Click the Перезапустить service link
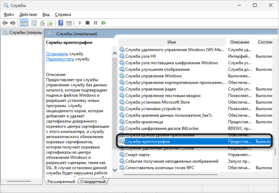279x193 pixels. pyautogui.click(x=60, y=59)
